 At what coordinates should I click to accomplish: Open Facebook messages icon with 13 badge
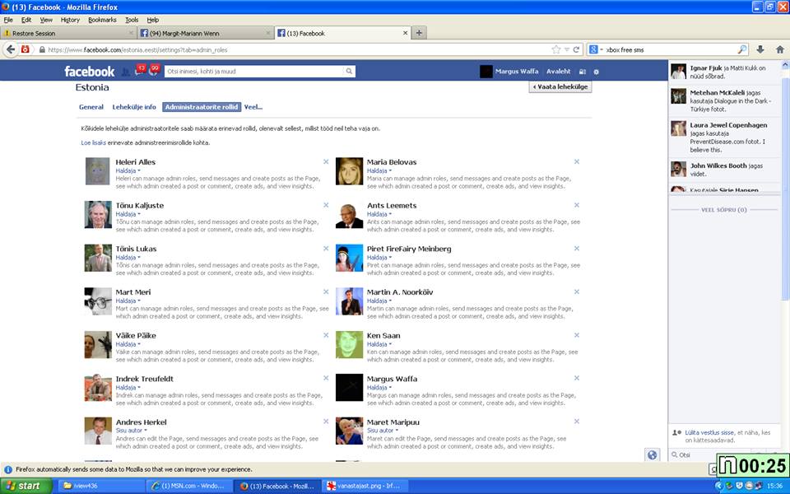(x=140, y=71)
